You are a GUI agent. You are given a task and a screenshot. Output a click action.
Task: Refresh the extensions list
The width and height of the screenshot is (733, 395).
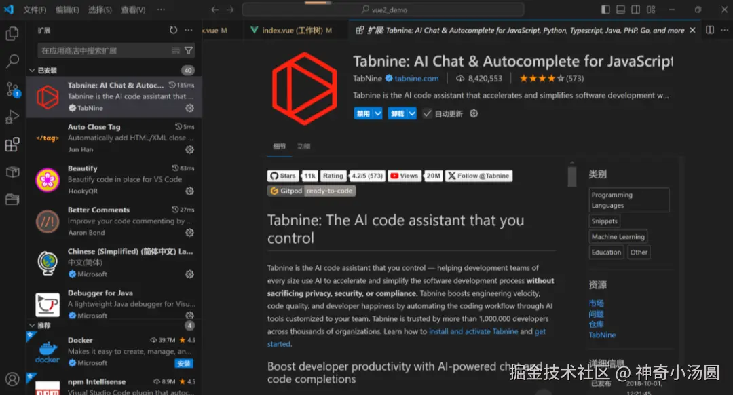(x=174, y=30)
